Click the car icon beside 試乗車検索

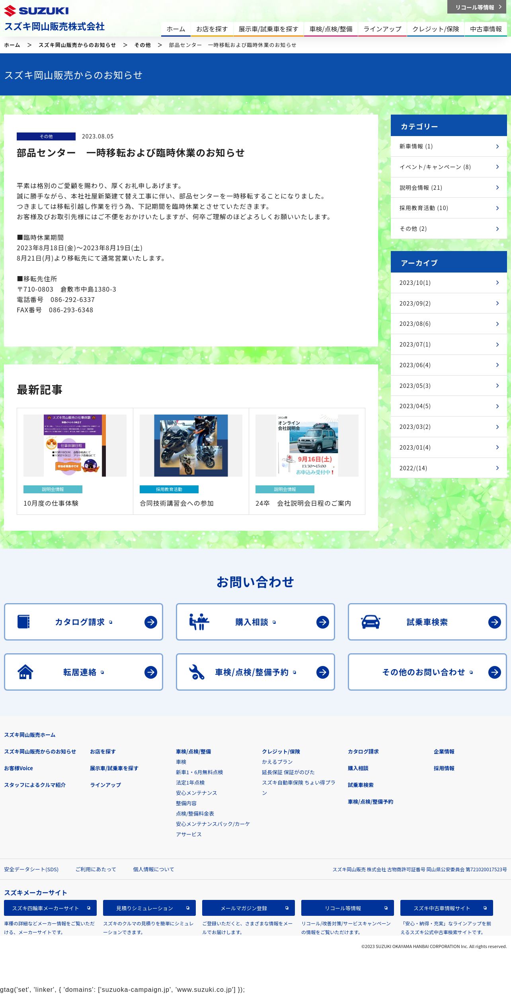tap(371, 622)
